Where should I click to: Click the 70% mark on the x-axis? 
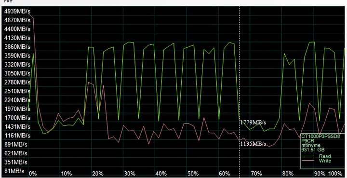point(256,173)
